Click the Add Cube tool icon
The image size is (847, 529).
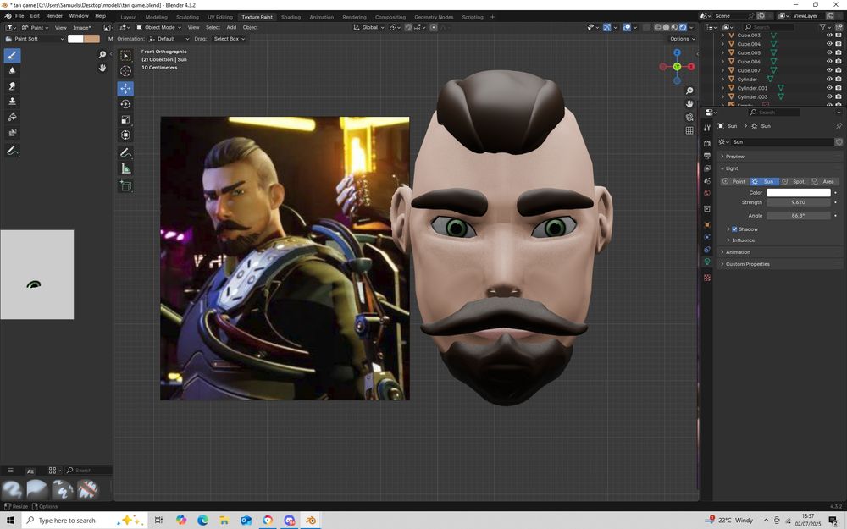point(125,185)
